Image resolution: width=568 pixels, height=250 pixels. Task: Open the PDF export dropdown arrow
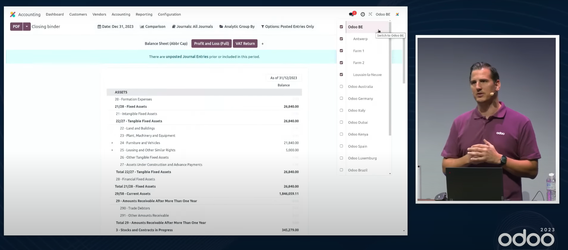pyautogui.click(x=27, y=26)
